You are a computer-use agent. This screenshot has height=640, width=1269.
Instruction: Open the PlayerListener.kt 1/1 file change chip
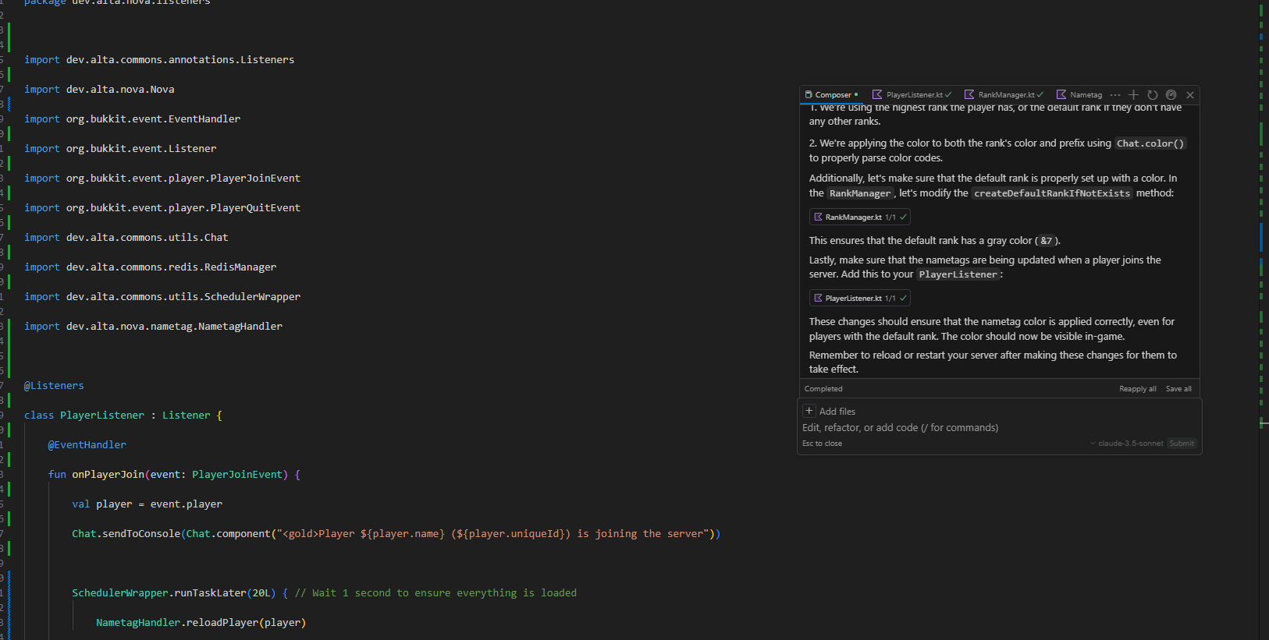[x=860, y=299]
